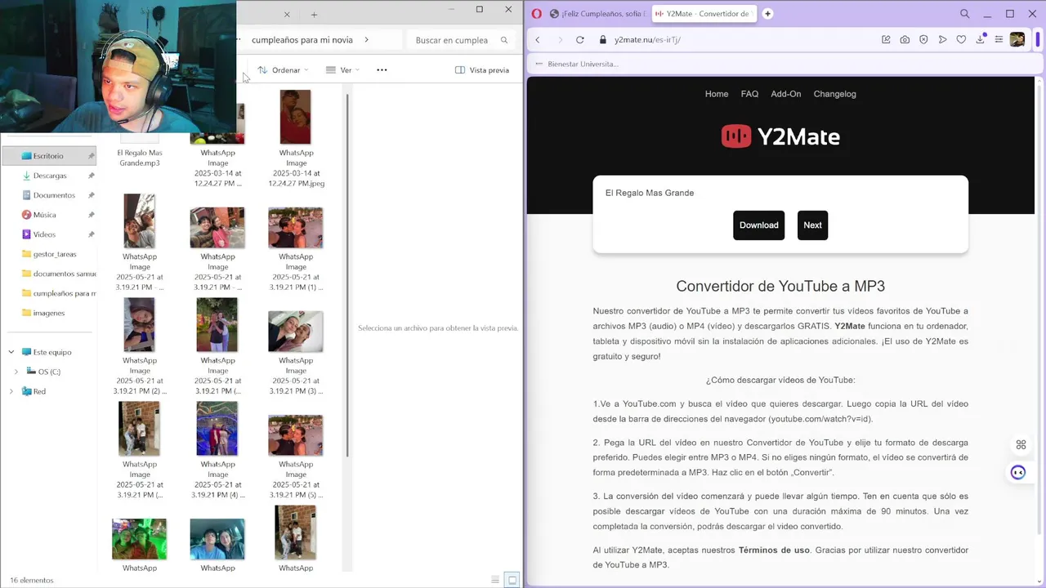Open the FAQ menu on Y2Mate
Image resolution: width=1046 pixels, height=588 pixels.
[749, 94]
